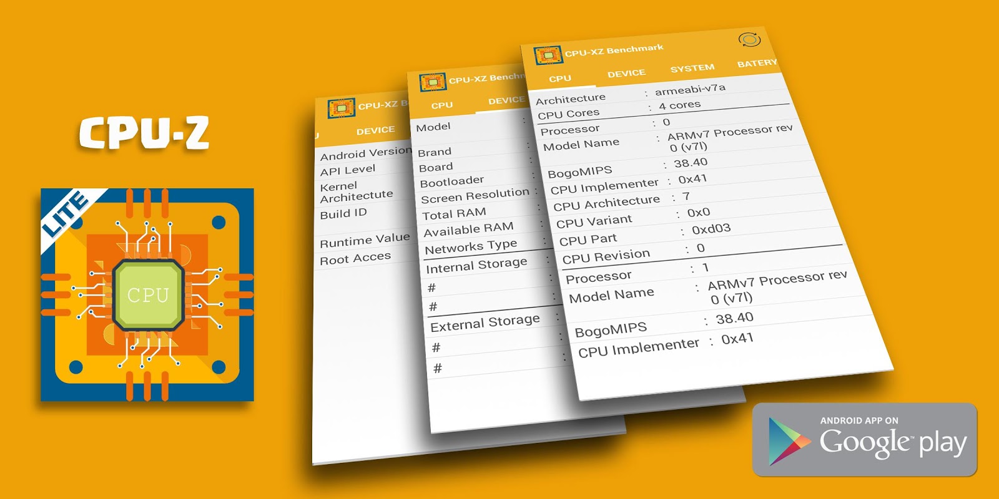Click the CPU Part label

pyautogui.click(x=588, y=240)
